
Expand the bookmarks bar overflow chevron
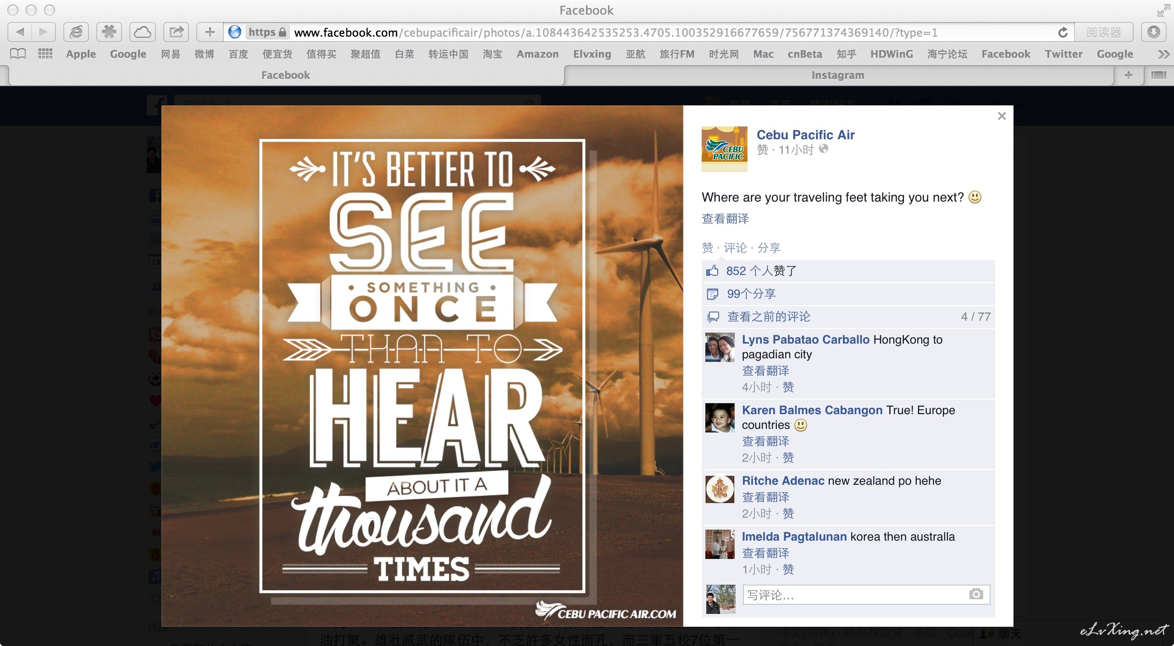click(1163, 55)
